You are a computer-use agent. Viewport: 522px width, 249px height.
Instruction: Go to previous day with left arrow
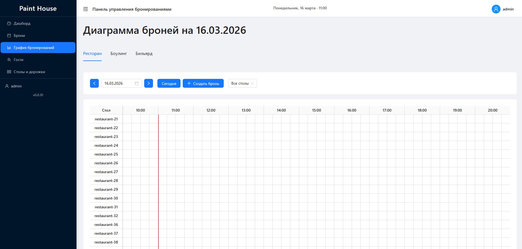pyautogui.click(x=94, y=83)
